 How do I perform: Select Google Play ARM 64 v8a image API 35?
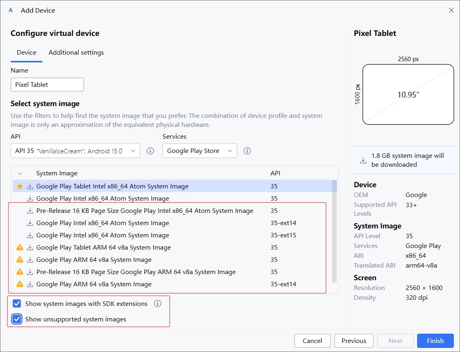(174, 260)
